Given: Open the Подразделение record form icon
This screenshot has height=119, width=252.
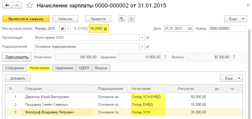Looking at the screenshot, I should (148, 46).
